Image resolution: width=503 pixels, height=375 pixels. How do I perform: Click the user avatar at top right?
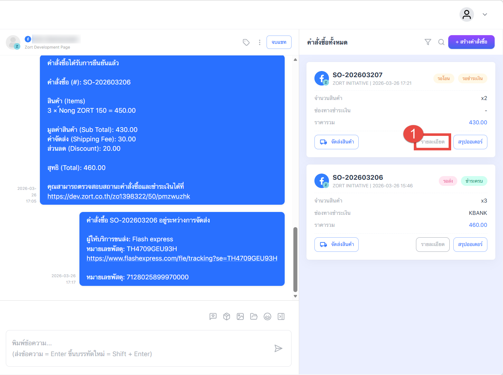467,14
